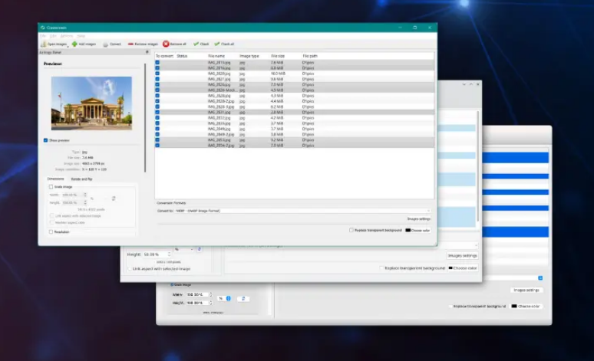The image size is (594, 361).
Task: Click the black Choose color swatch in the front window
Action: coord(408,230)
